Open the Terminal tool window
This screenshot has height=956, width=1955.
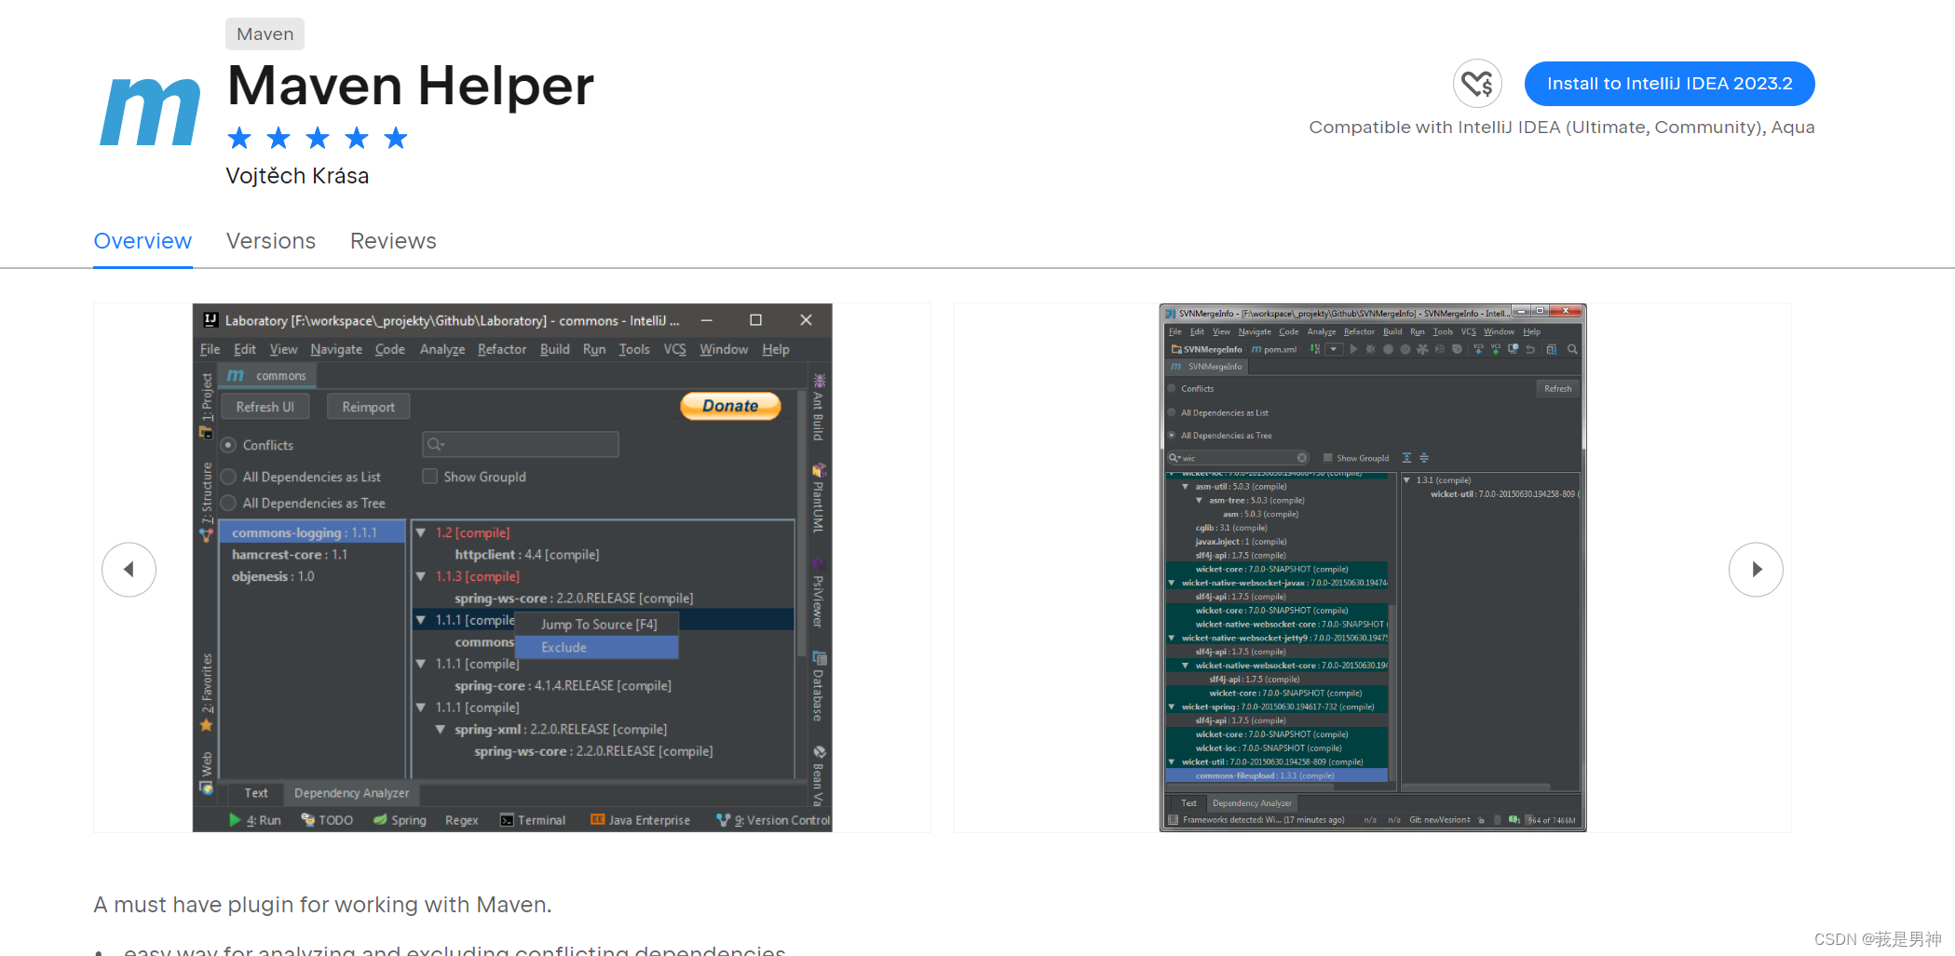[x=533, y=820]
